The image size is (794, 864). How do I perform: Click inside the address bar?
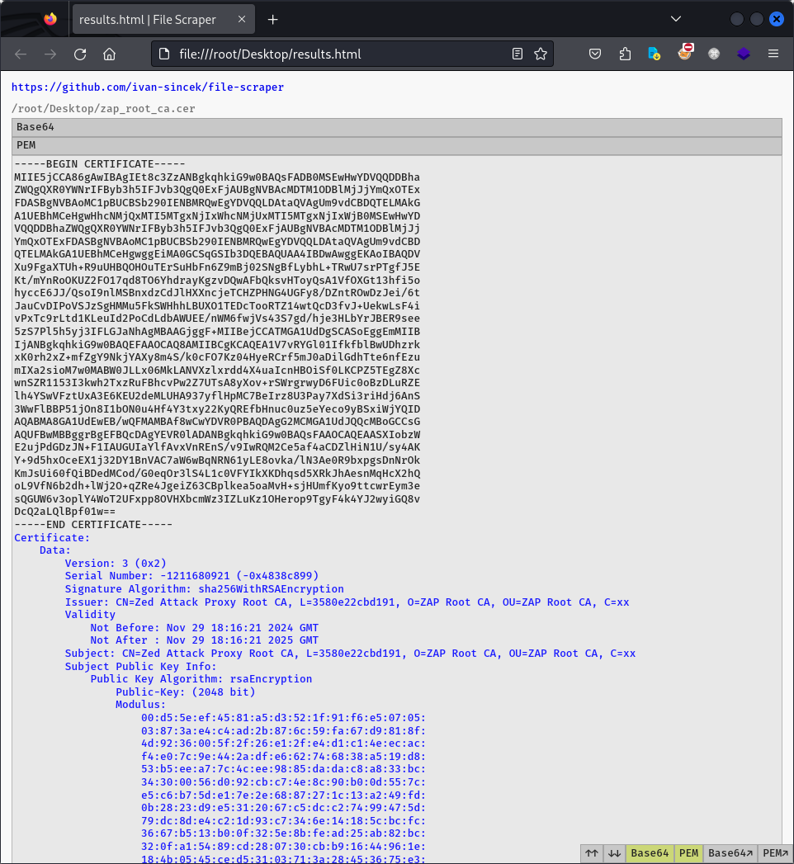tap(330, 54)
